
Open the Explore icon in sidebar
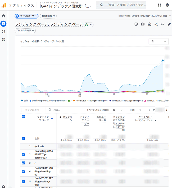coord(3,32)
